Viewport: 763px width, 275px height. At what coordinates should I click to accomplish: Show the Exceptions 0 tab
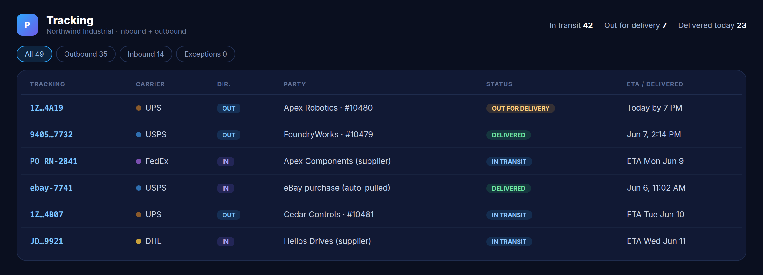206,54
